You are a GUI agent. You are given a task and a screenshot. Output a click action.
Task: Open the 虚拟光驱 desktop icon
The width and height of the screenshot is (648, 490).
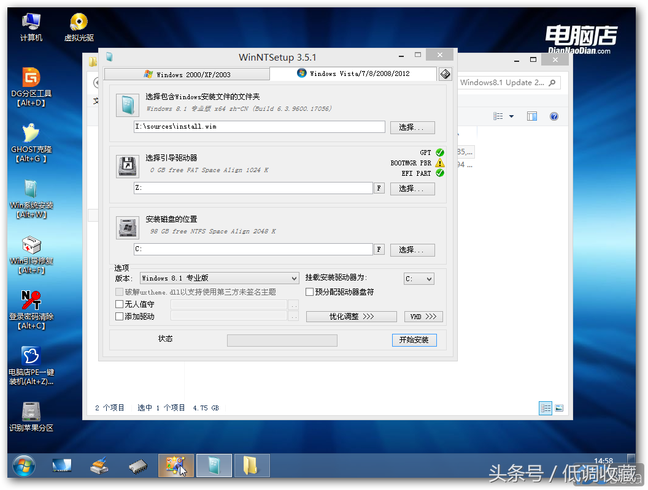point(79,26)
